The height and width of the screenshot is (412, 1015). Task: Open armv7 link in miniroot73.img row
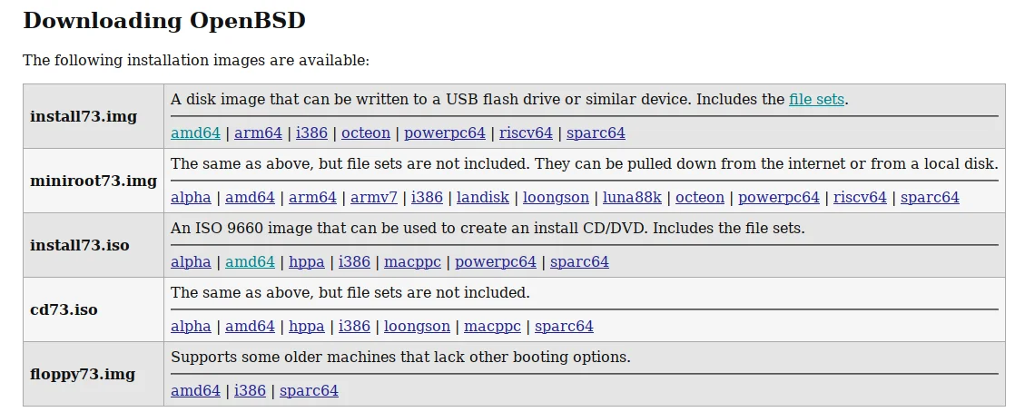point(373,198)
